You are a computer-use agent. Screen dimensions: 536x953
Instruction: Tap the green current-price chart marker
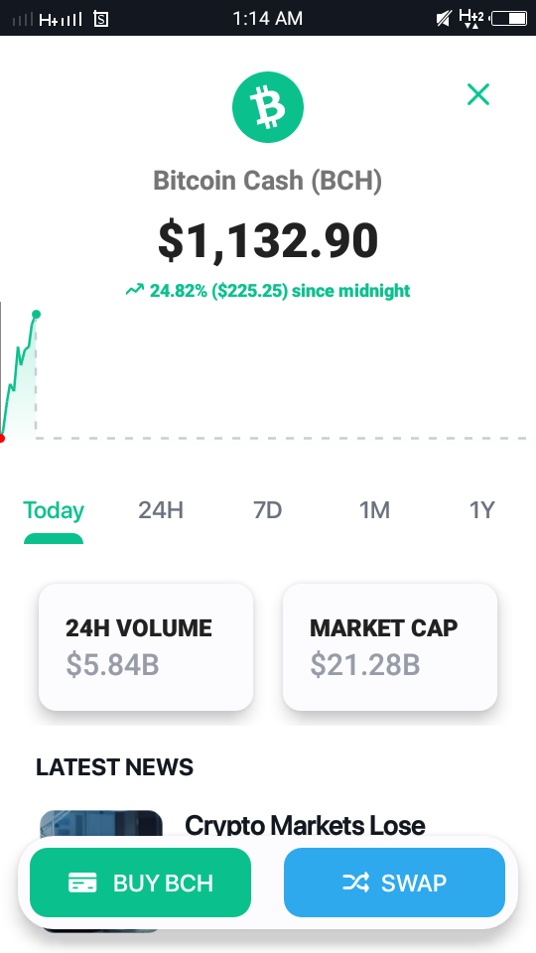[x=36, y=315]
